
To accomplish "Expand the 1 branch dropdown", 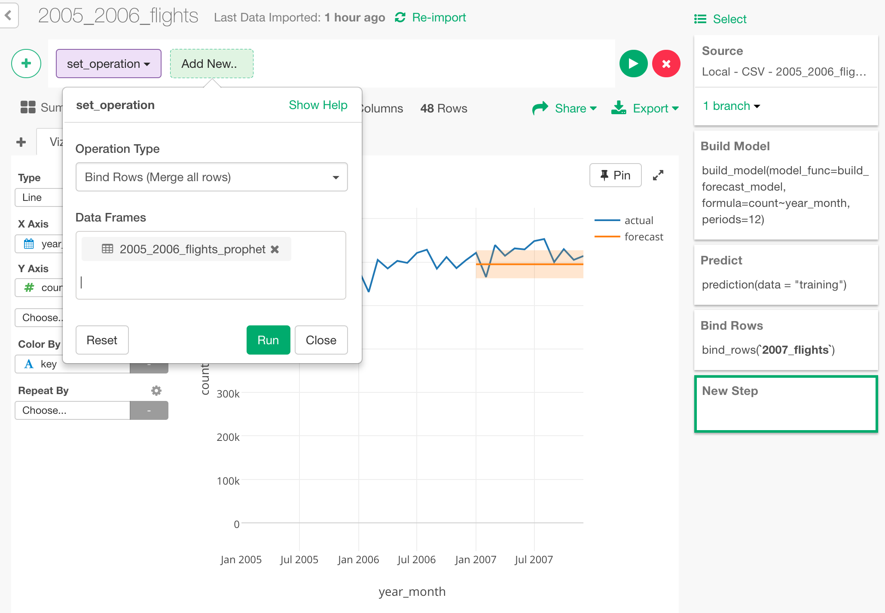I will (x=731, y=106).
